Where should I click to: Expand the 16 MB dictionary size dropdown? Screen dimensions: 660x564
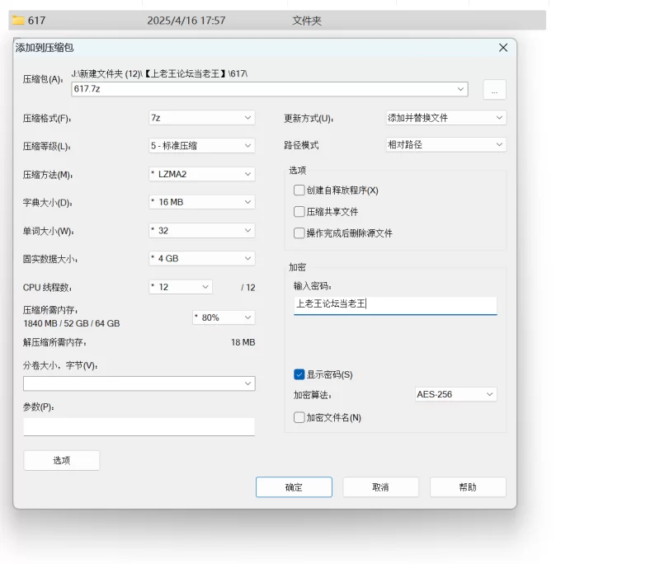[201, 202]
